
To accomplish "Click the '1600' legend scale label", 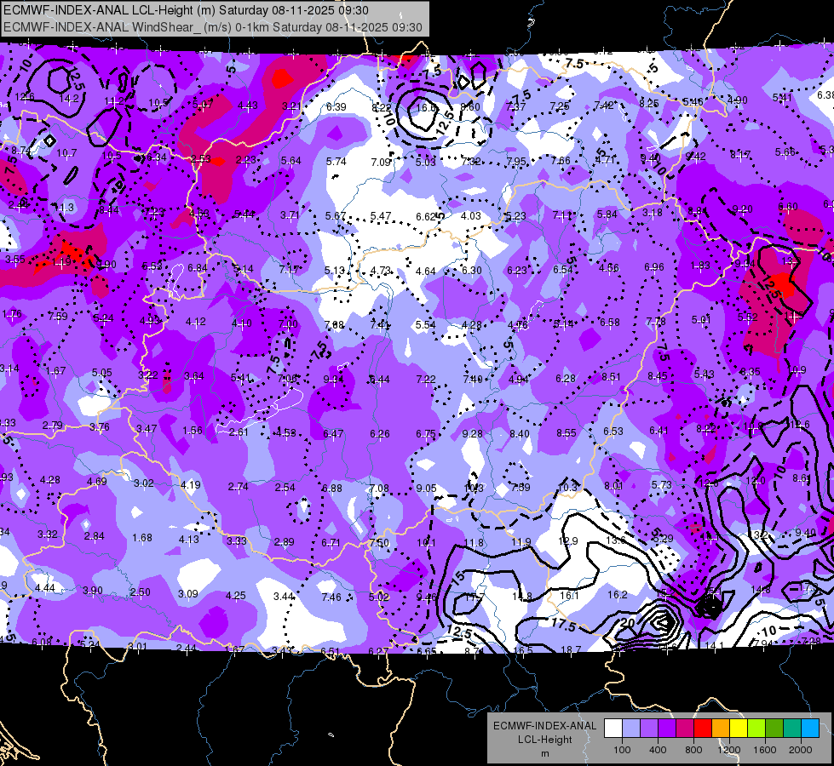I will (765, 750).
